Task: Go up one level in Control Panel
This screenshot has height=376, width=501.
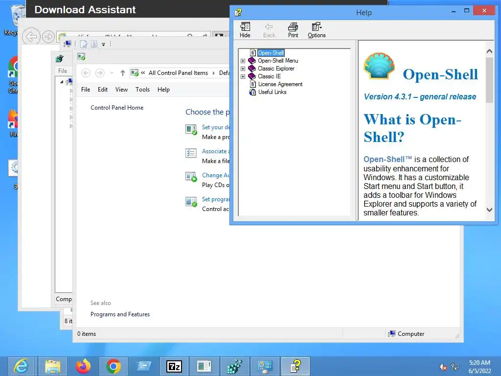Action: (x=122, y=73)
